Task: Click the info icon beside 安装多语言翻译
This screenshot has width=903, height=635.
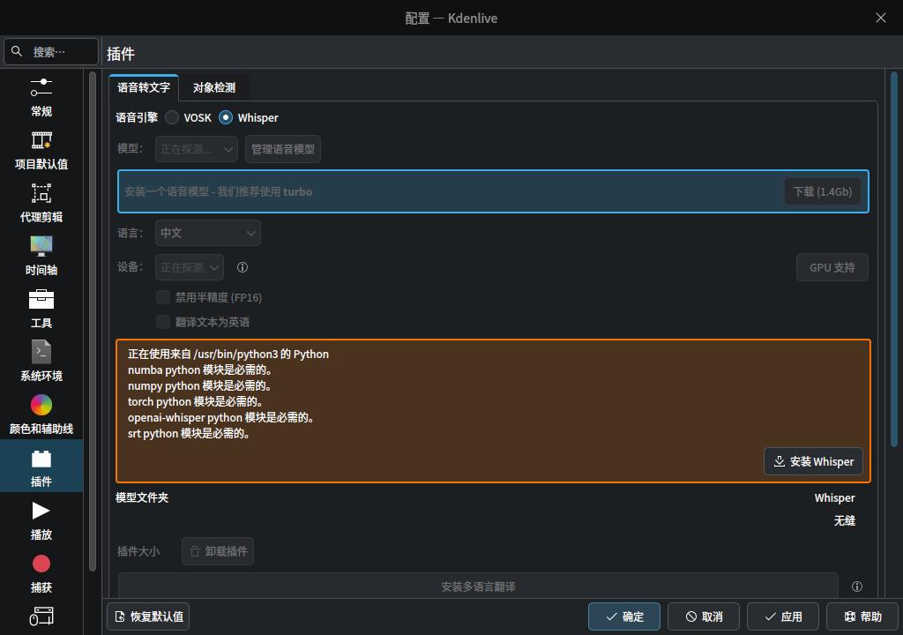Action: click(x=857, y=586)
